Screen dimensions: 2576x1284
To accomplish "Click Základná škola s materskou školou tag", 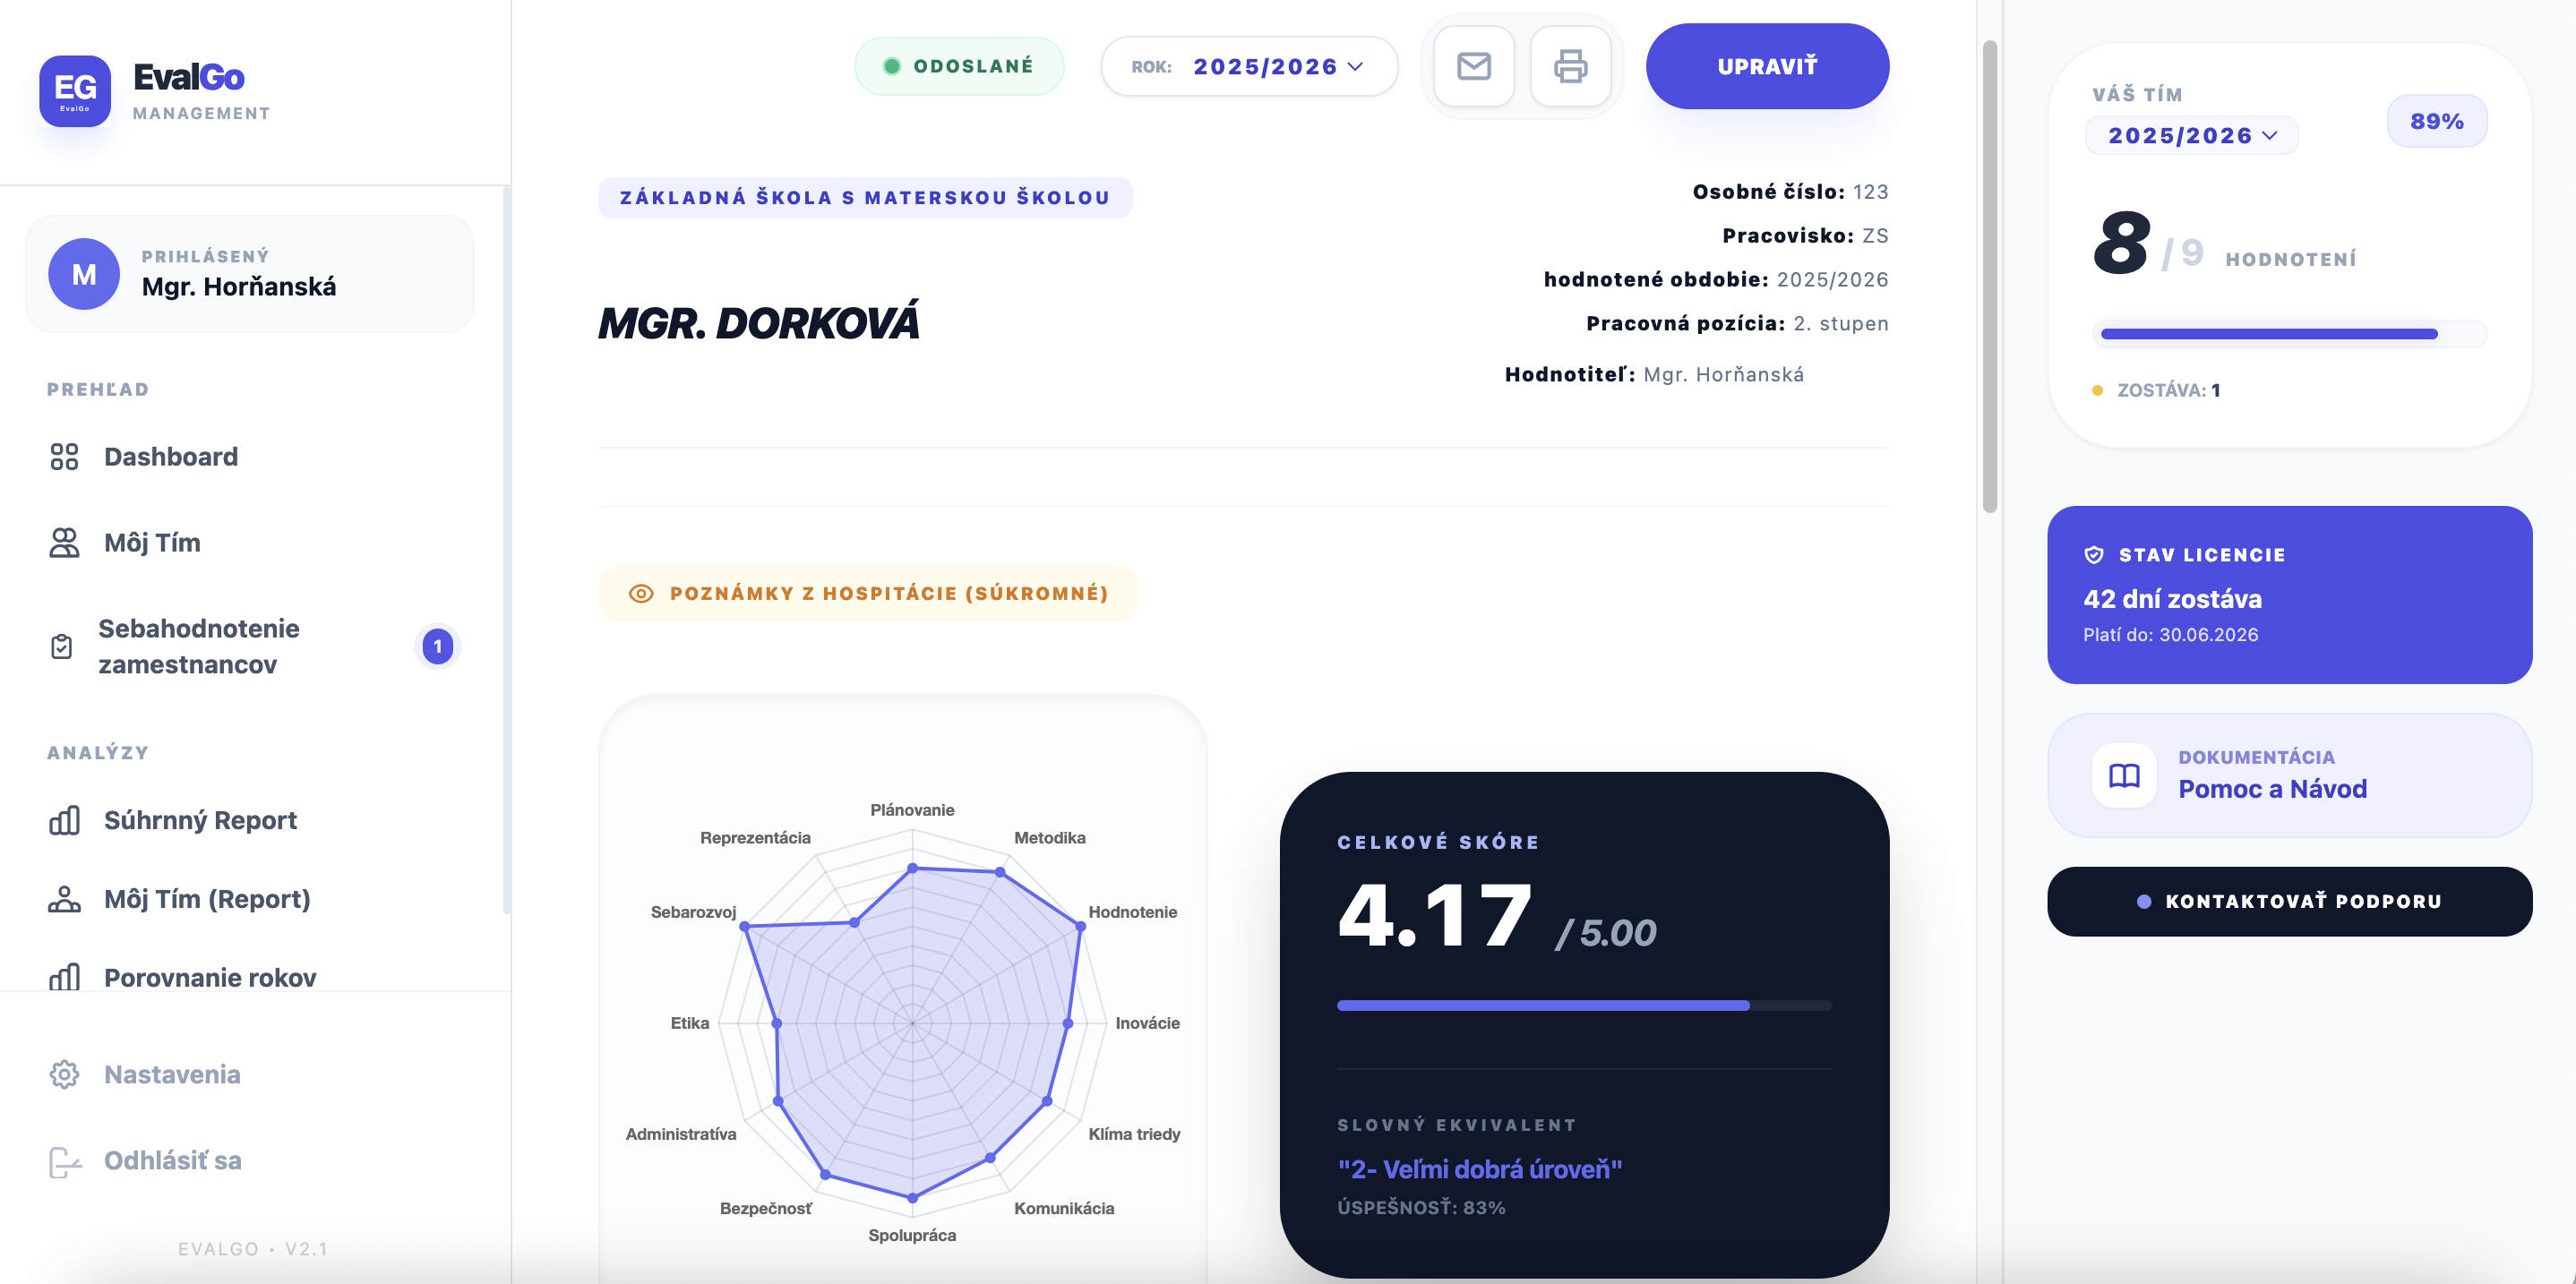I will click(865, 198).
